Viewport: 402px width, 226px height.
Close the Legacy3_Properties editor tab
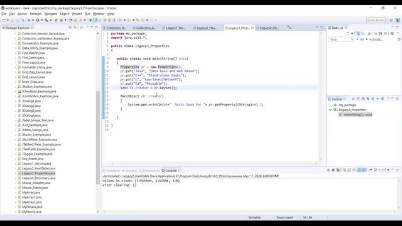pyautogui.click(x=253, y=28)
